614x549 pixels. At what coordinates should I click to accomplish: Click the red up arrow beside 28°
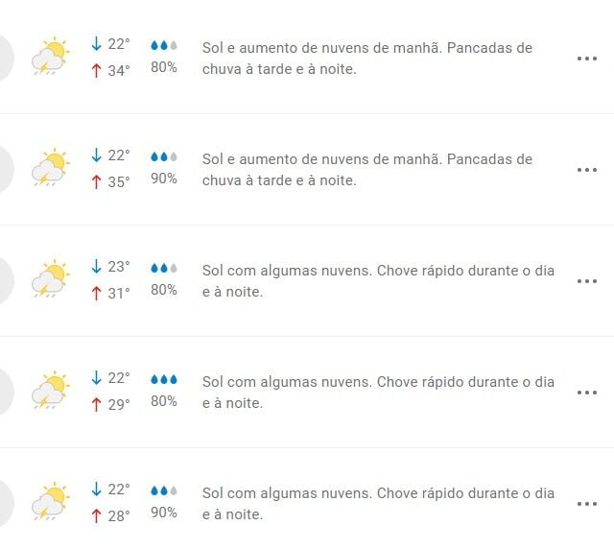click(96, 516)
